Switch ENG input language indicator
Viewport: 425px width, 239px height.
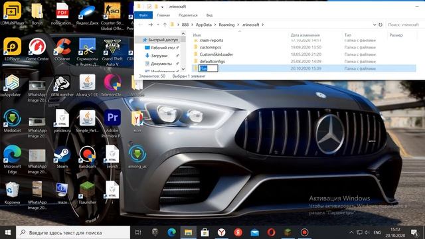(377, 232)
